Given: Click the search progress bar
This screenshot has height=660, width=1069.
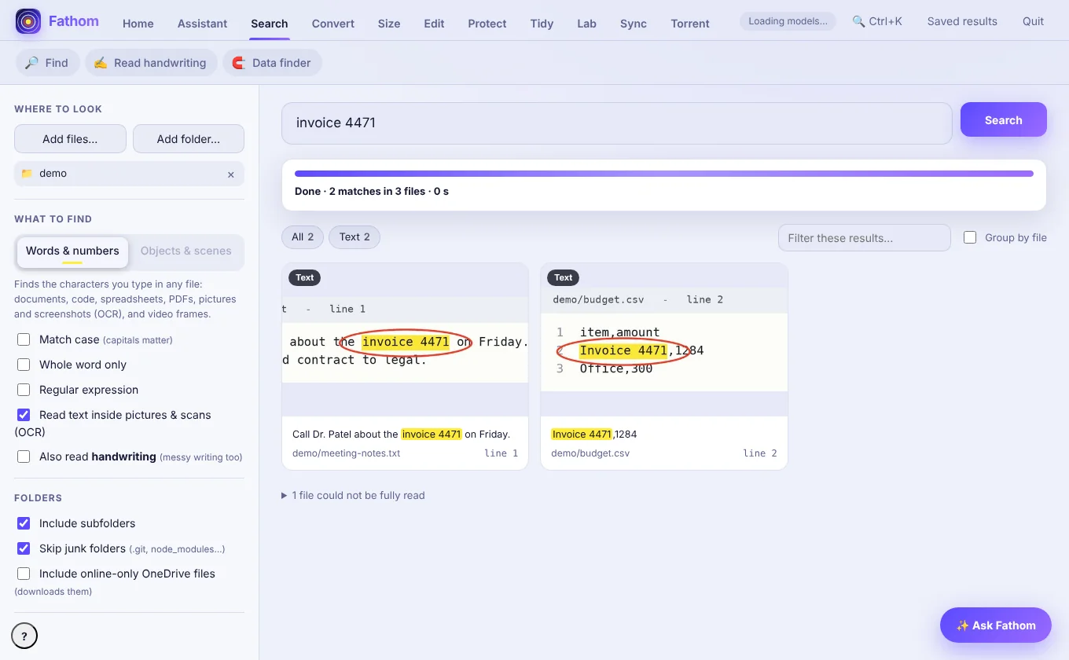Looking at the screenshot, I should click(664, 174).
